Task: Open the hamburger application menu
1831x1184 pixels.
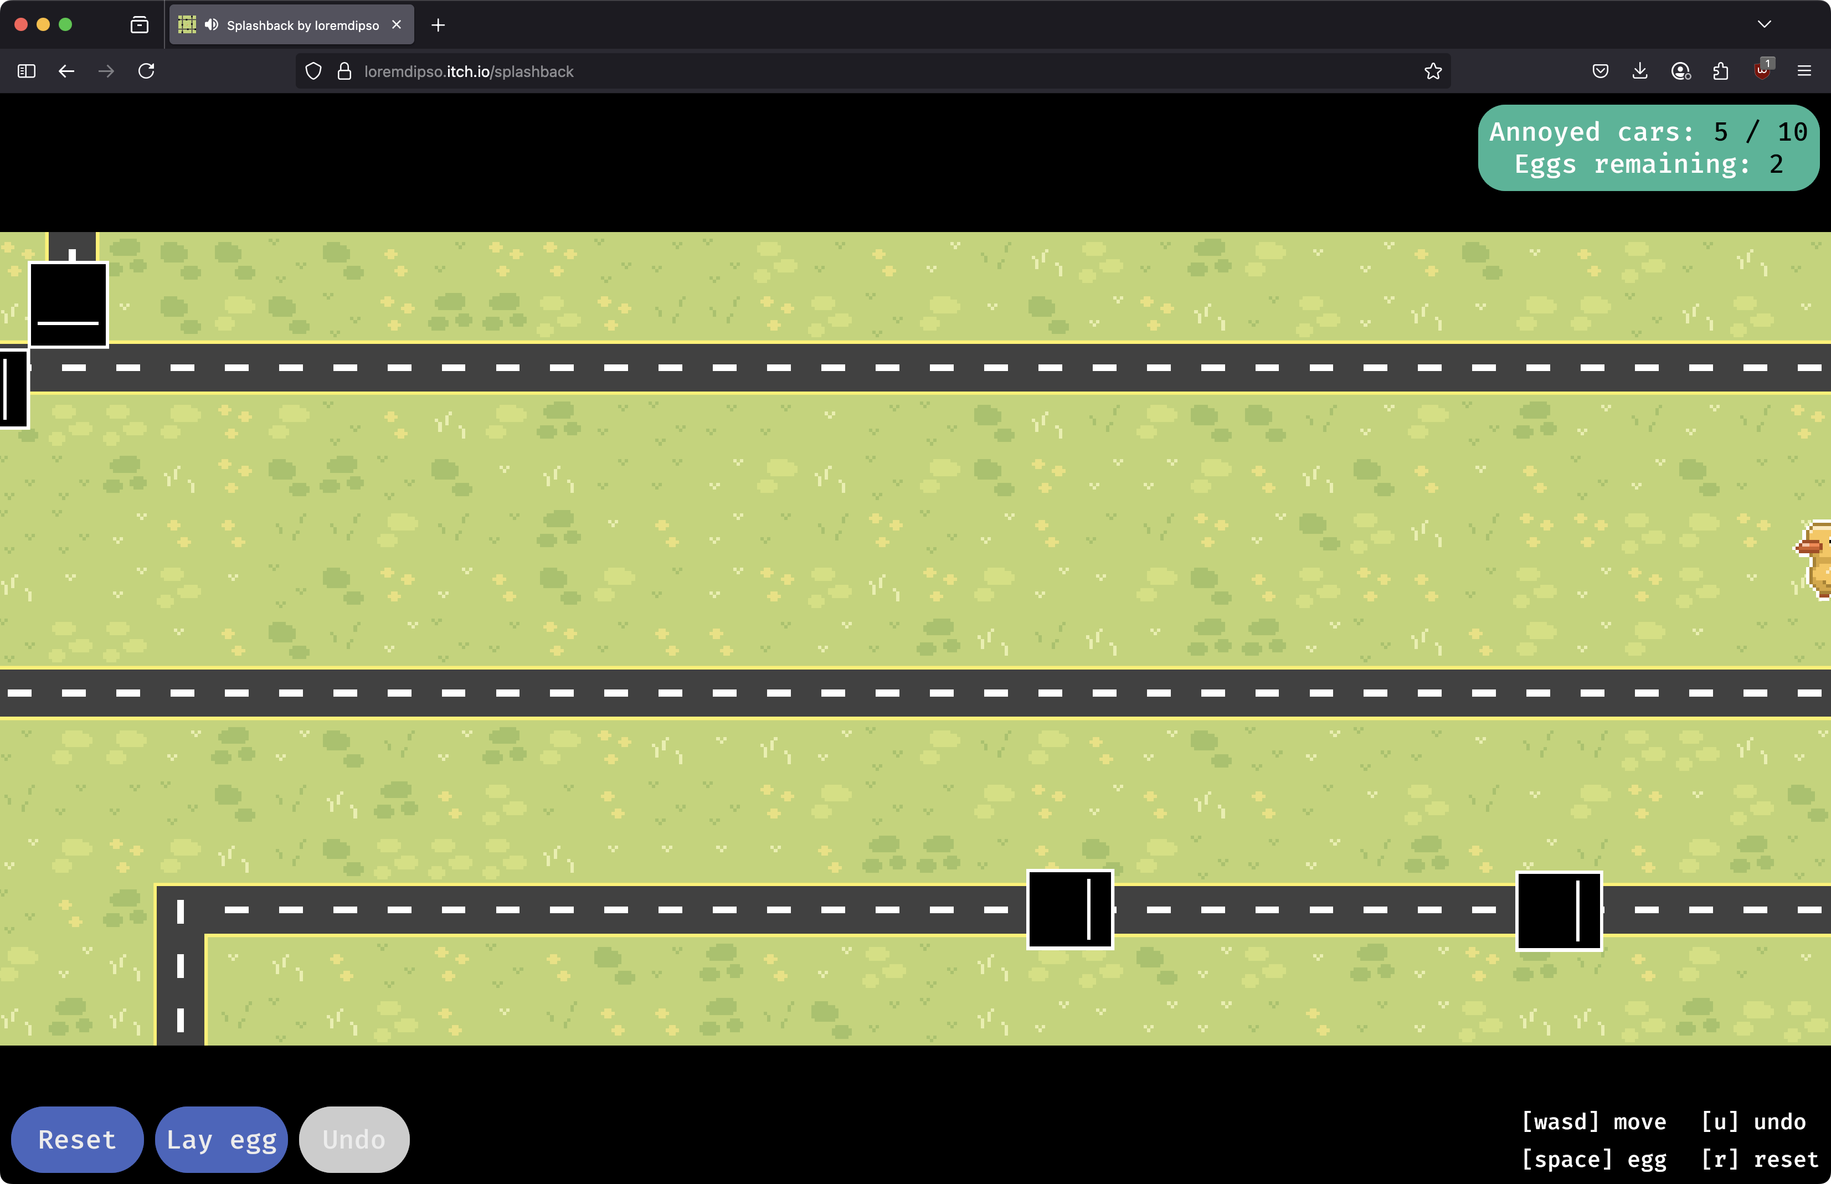Action: (x=1804, y=71)
